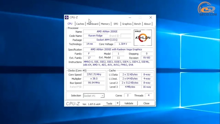Click the Stepping value 0

[147, 54]
